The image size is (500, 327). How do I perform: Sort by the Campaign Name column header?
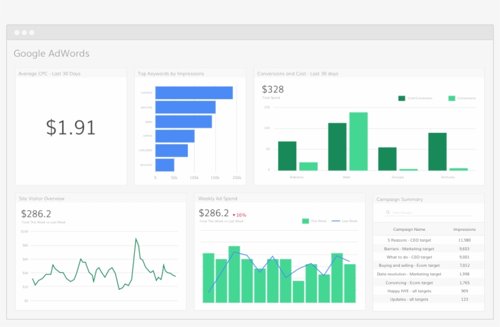point(410,230)
